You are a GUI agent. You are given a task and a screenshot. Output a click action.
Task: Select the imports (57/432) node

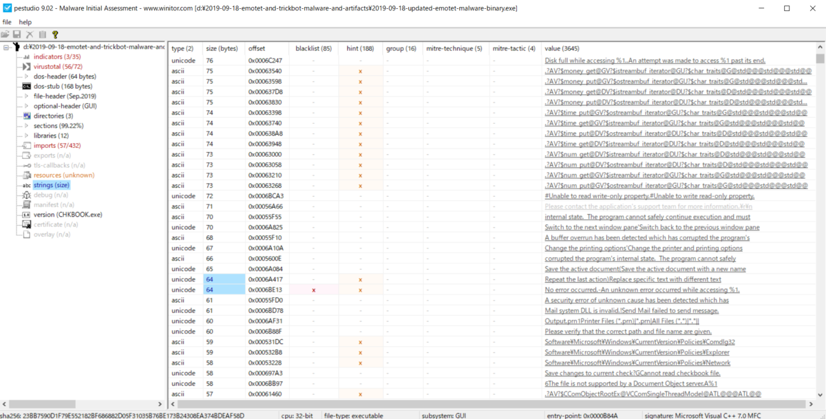click(57, 146)
